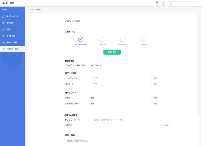The height and width of the screenshot is (146, 207).
Task: Click the MENU label in sidebar
Action: [x=4, y=10]
